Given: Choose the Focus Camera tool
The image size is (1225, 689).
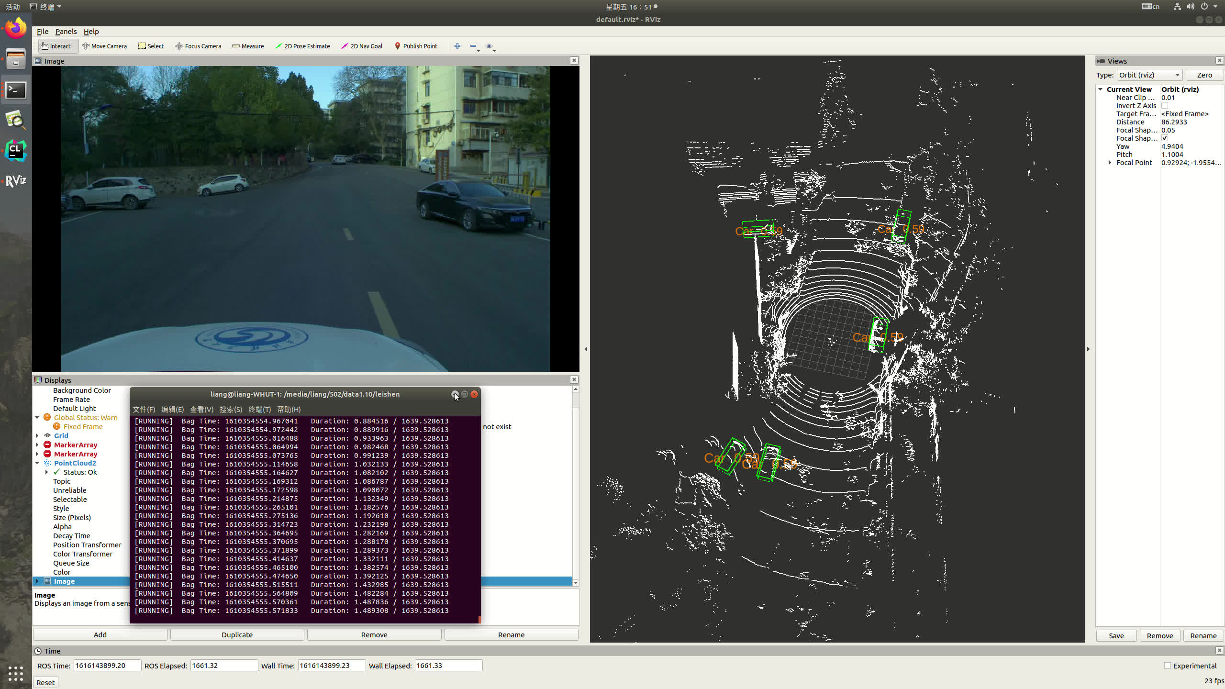Looking at the screenshot, I should click(x=198, y=46).
